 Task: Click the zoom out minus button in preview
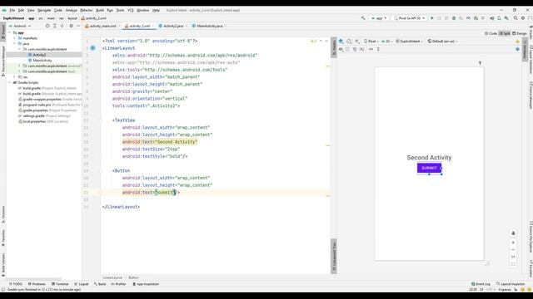(513, 250)
